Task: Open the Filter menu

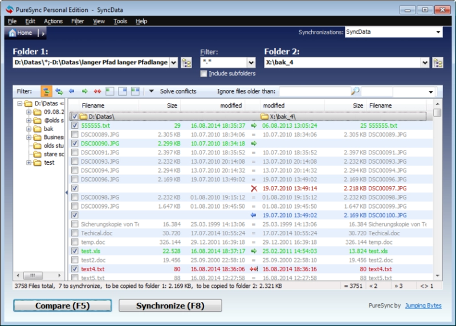Action: pyautogui.click(x=78, y=21)
